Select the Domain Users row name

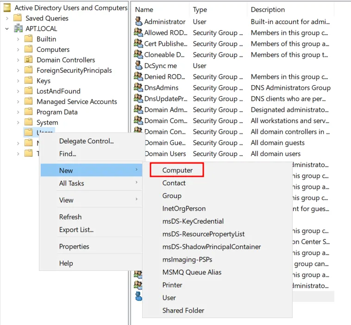pyautogui.click(x=165, y=154)
